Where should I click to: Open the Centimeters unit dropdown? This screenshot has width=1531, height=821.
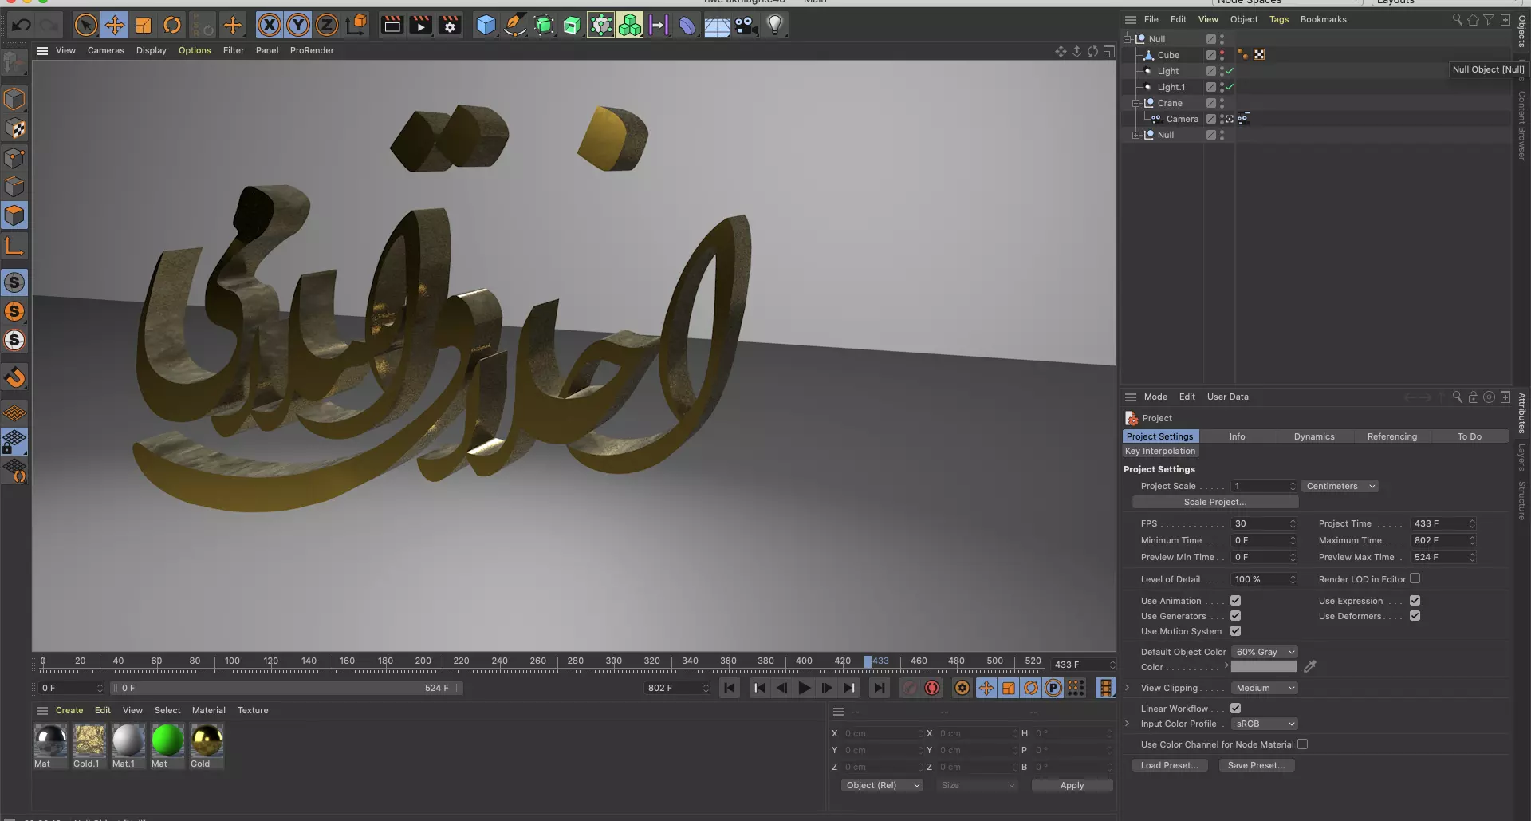1340,486
